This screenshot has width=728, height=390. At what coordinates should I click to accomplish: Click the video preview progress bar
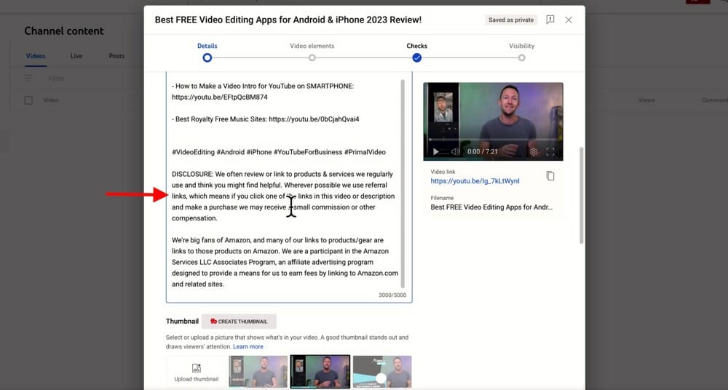click(493, 140)
